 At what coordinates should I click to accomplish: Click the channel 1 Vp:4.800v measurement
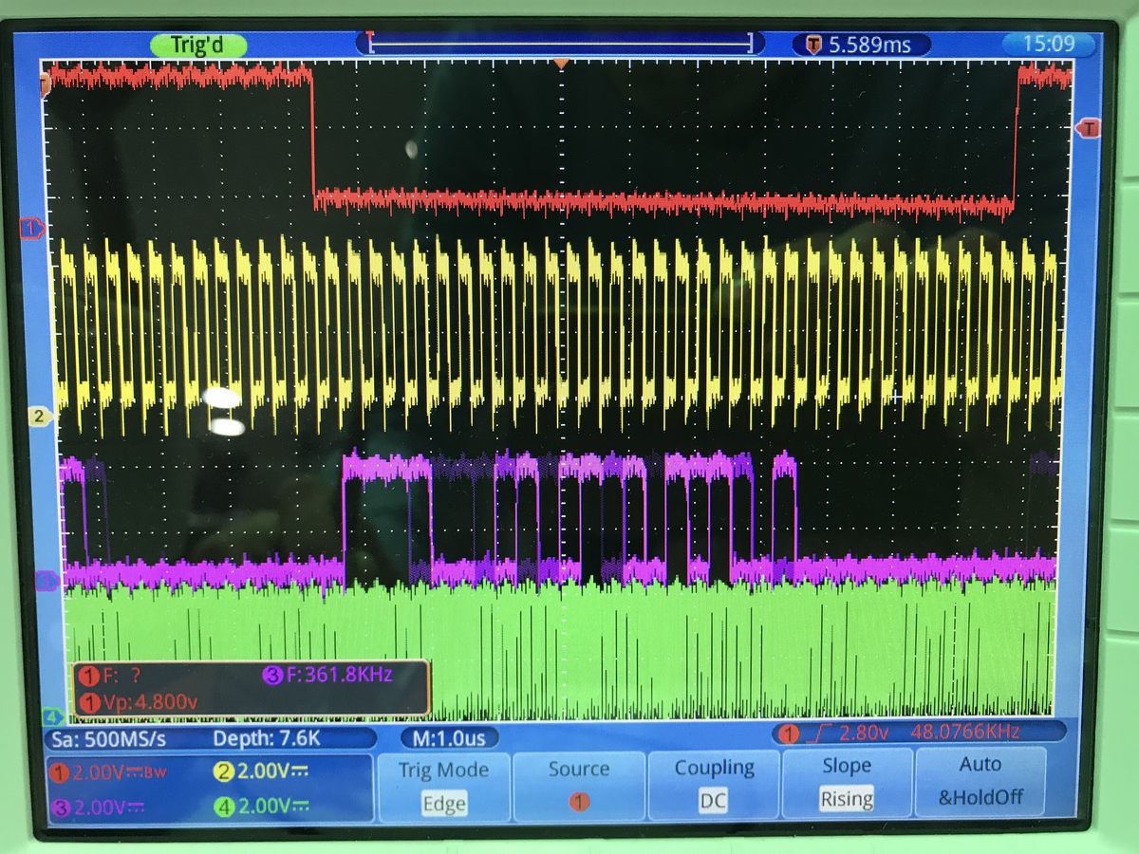[x=140, y=702]
